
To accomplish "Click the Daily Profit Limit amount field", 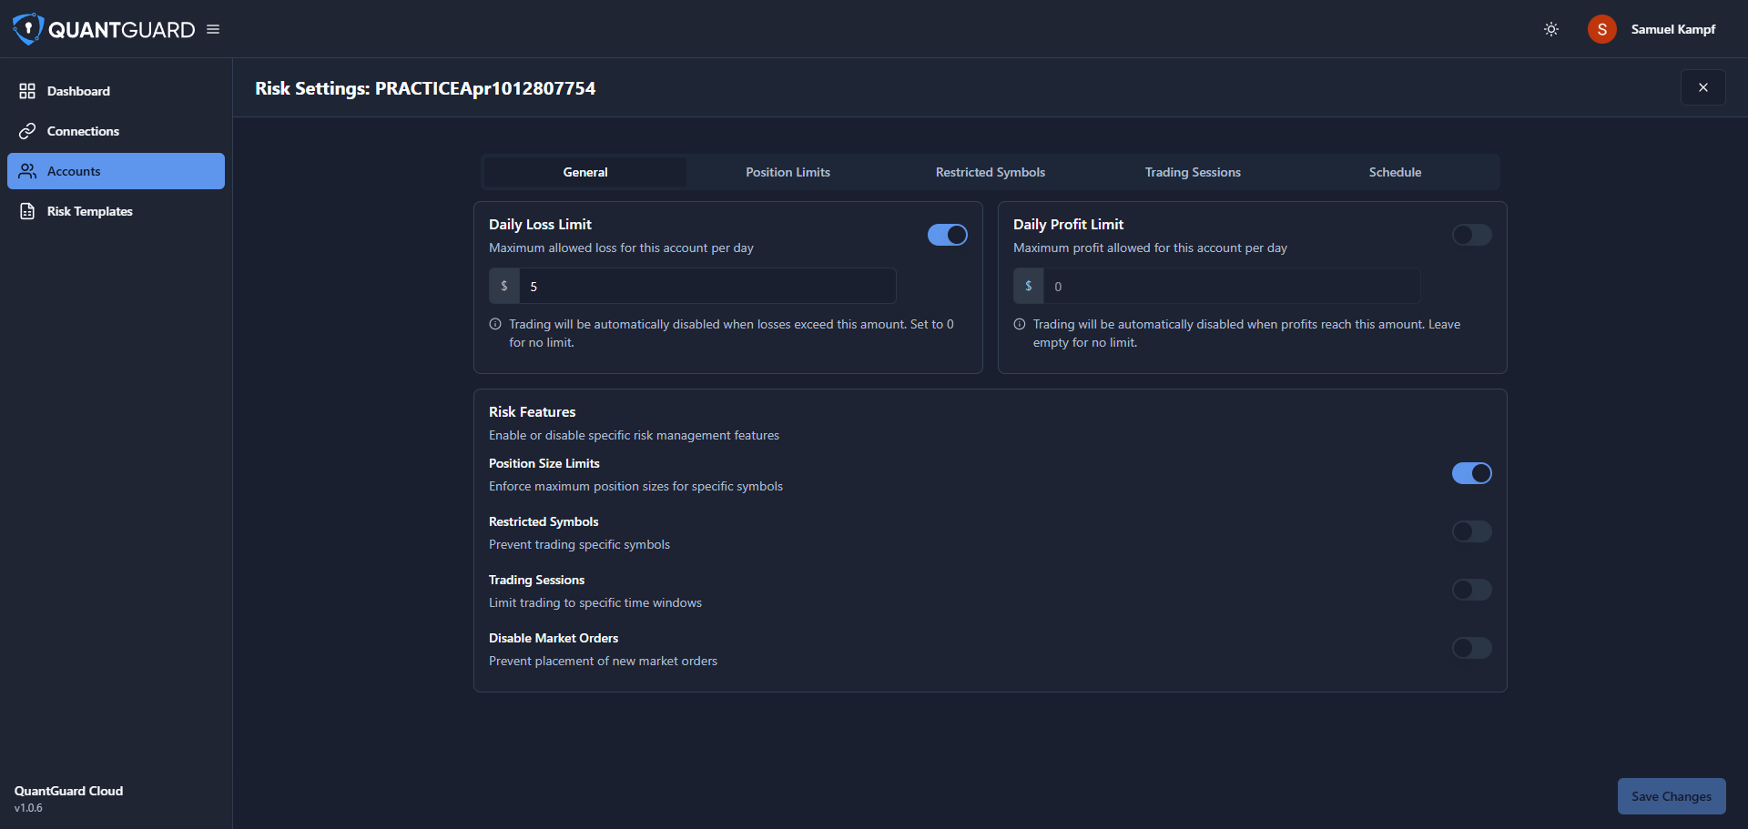I will tap(1231, 286).
